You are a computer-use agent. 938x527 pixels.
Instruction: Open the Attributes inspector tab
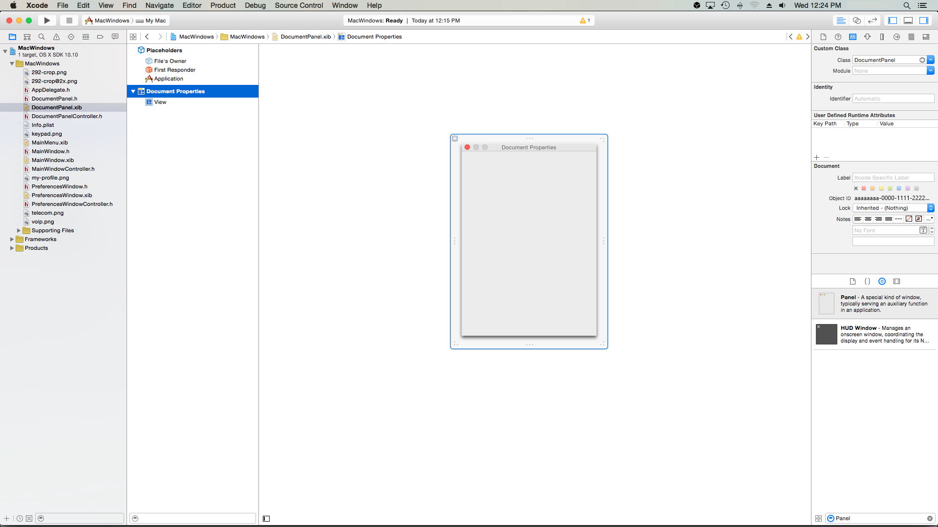(867, 37)
